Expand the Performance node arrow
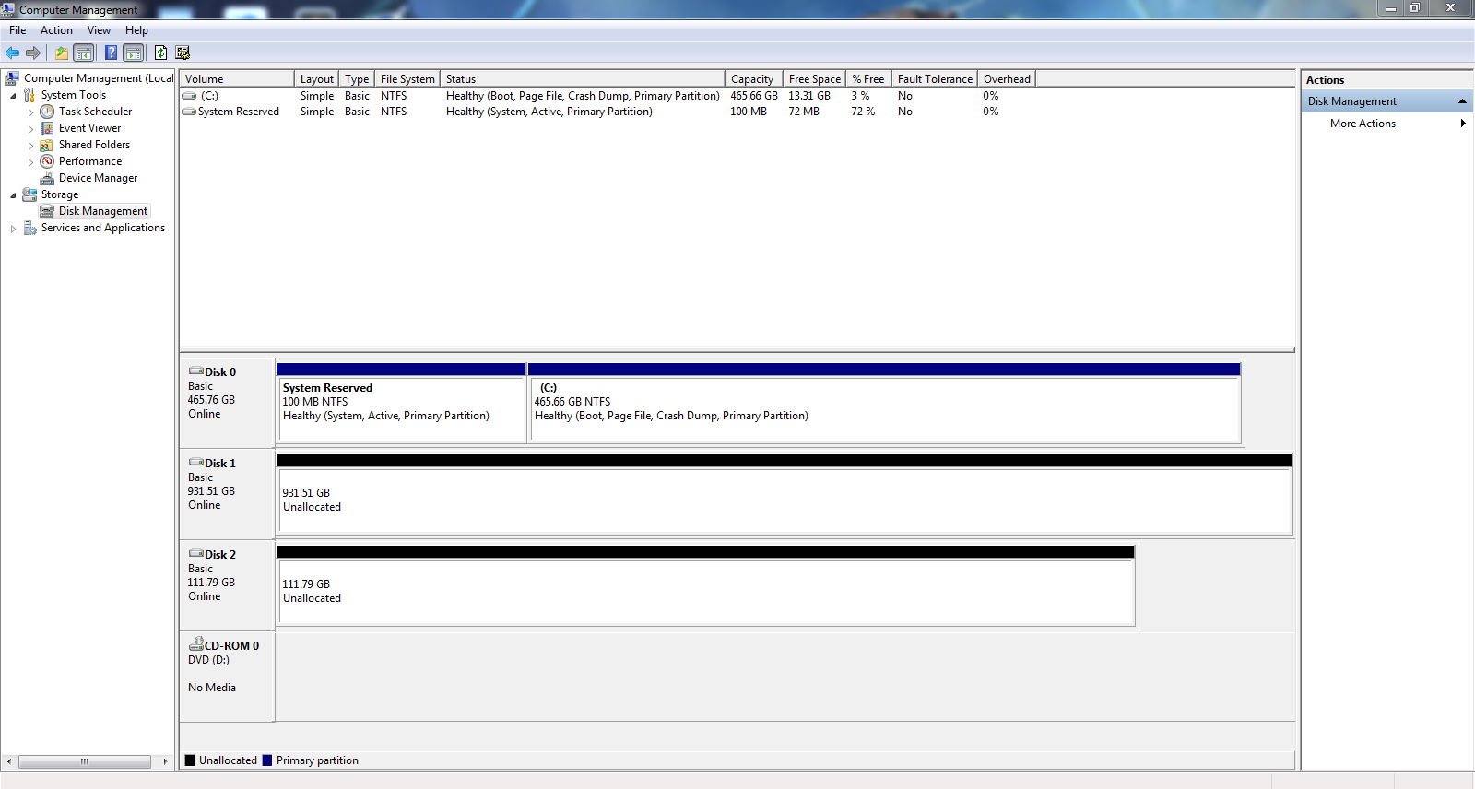The image size is (1475, 789). point(30,162)
